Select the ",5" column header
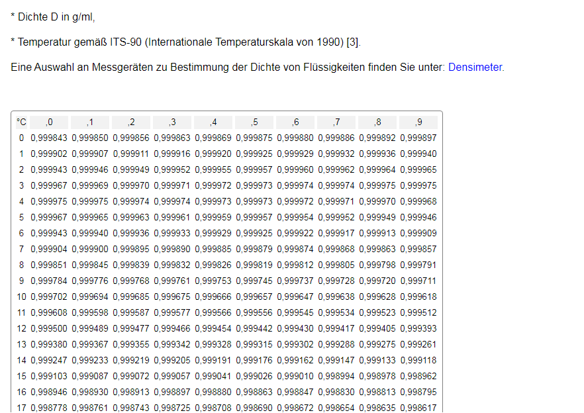This screenshot has height=413, width=584. pos(254,122)
